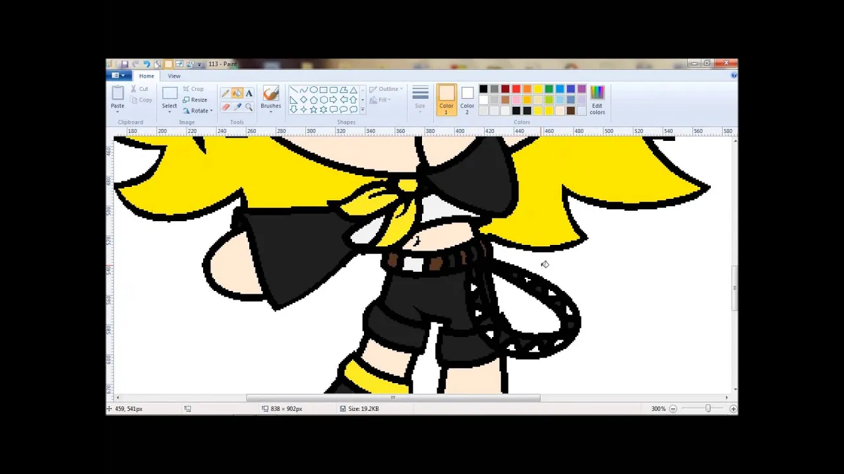Click the Save icon in the title bar
Screen dimensions: 844x474
[124, 64]
